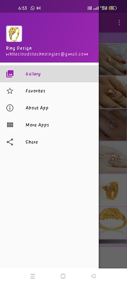The width and height of the screenshot is (127, 284).
Task: Tap the Share icon in drawer
Action: coord(10,142)
